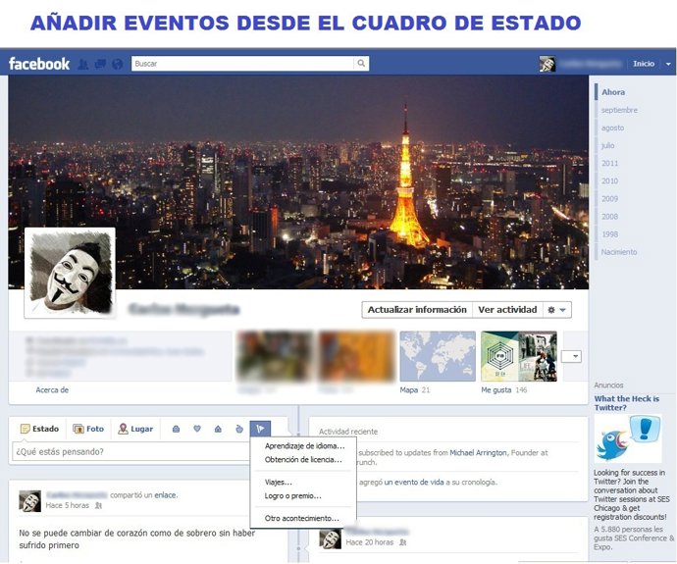Click the Mapa label link

click(x=408, y=389)
